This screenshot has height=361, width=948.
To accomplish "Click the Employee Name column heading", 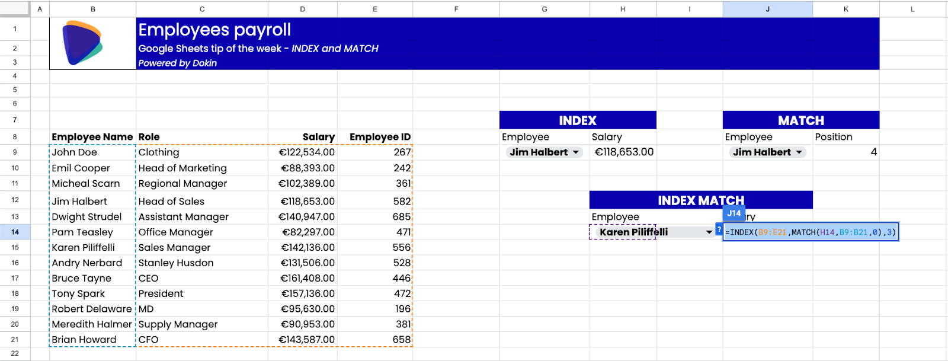I will pos(92,137).
